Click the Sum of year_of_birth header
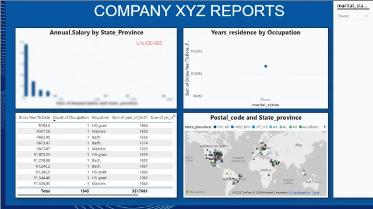 point(130,117)
